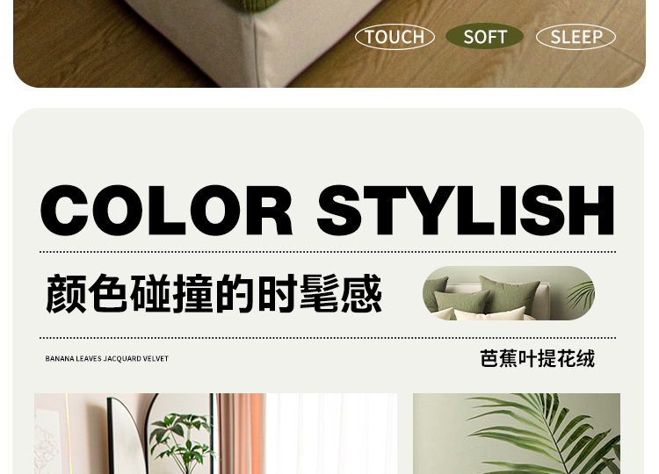
Task: Click the palm plant inside the pillow thumbnail
Action: point(582,295)
